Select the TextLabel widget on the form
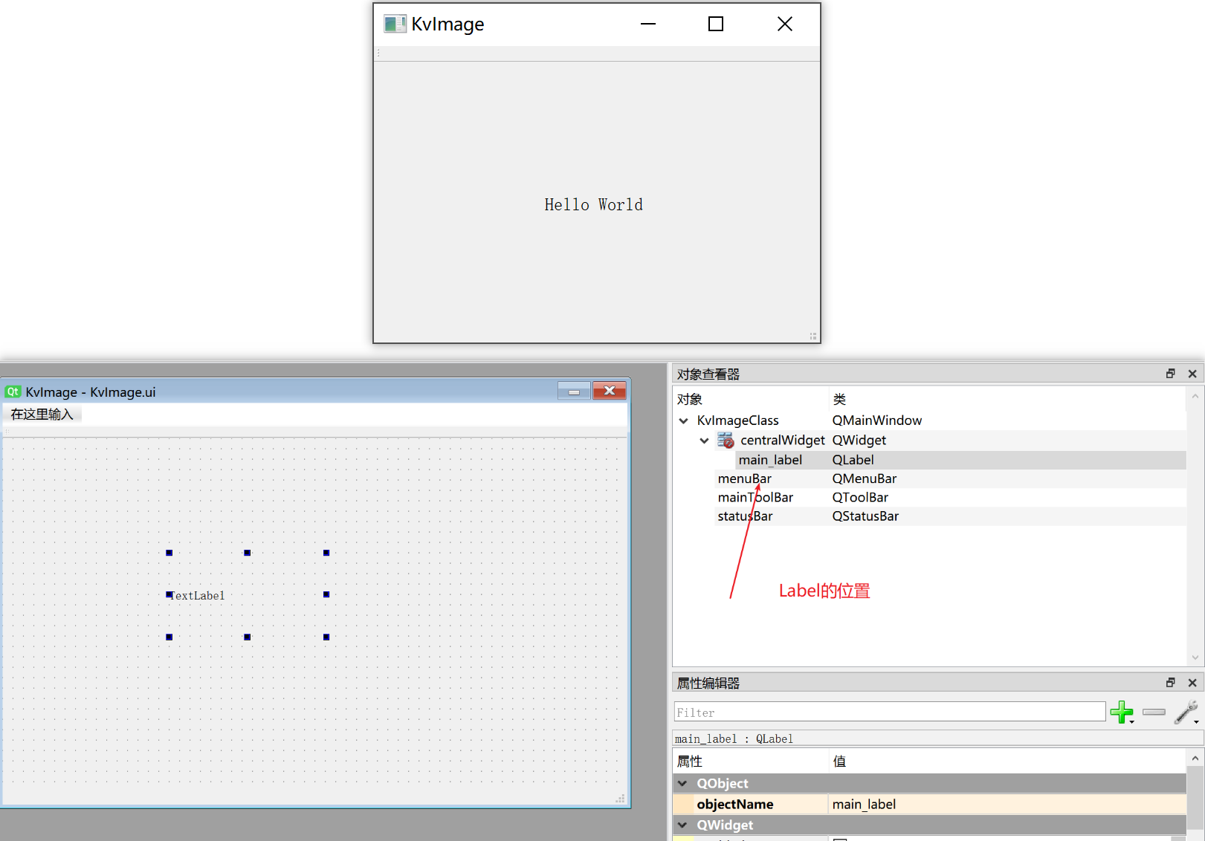The height and width of the screenshot is (841, 1205). pyautogui.click(x=198, y=596)
